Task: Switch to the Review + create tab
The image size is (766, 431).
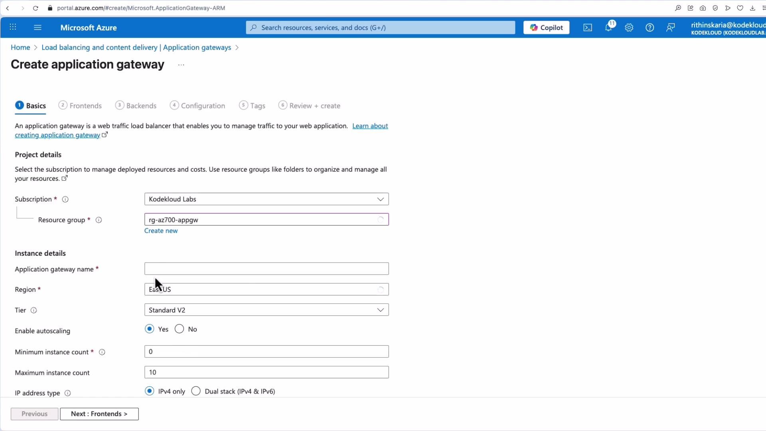Action: click(310, 106)
